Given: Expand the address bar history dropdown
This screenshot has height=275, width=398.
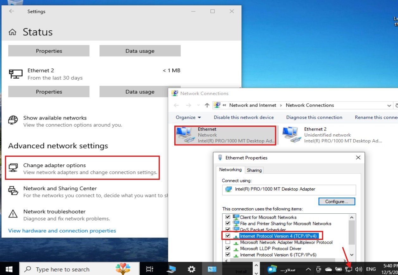Looking at the screenshot, I should 389,105.
